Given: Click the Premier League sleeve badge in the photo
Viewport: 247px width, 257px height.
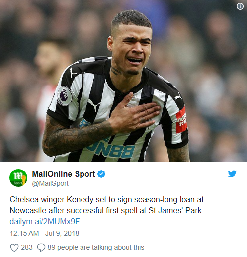Looking at the screenshot, I should (65, 96).
